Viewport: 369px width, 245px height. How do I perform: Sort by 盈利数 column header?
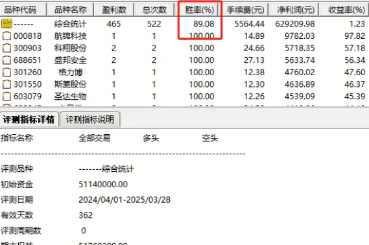click(x=114, y=10)
